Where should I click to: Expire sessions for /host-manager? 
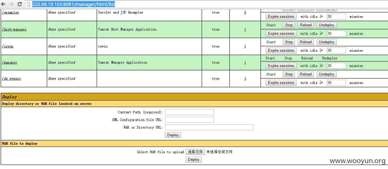tap(281, 34)
